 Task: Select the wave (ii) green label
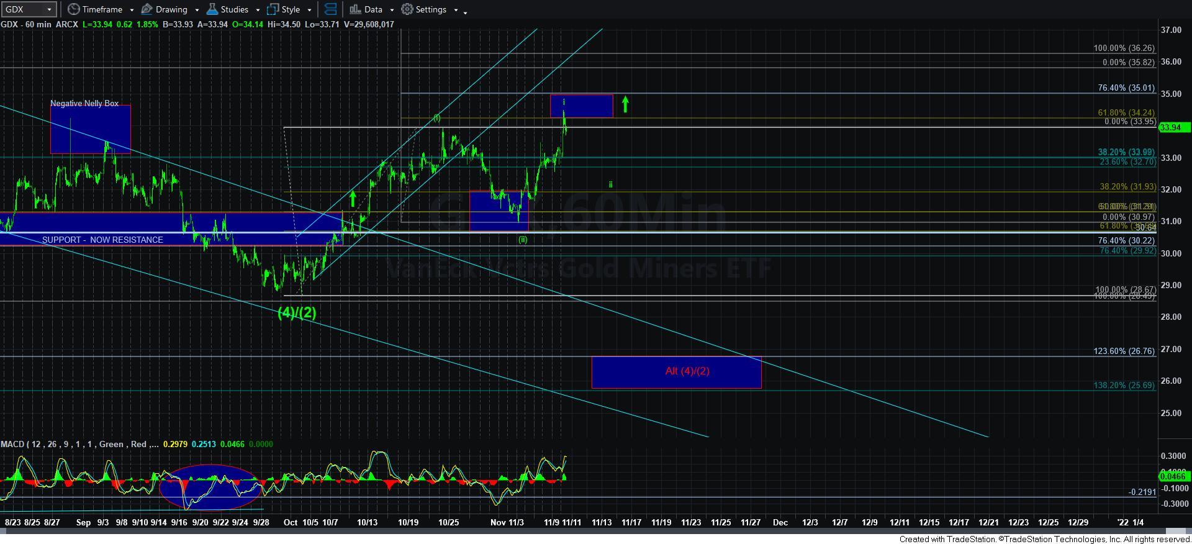click(523, 239)
